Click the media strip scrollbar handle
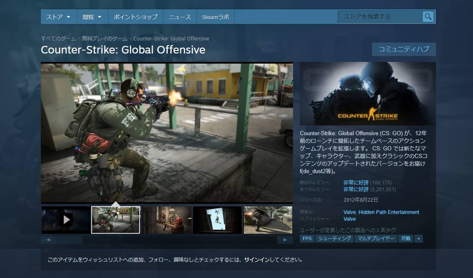The width and height of the screenshot is (473, 278). click(69, 240)
